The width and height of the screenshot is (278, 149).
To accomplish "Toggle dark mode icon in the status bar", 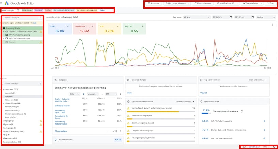I will (274, 147).
